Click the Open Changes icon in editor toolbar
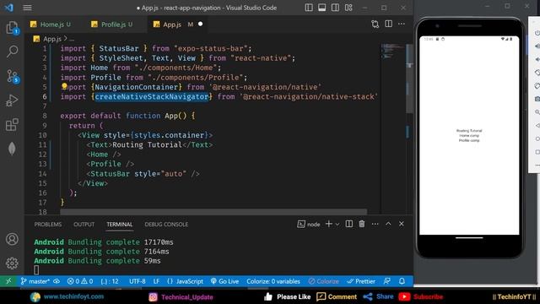The width and height of the screenshot is (540, 304). point(375,24)
